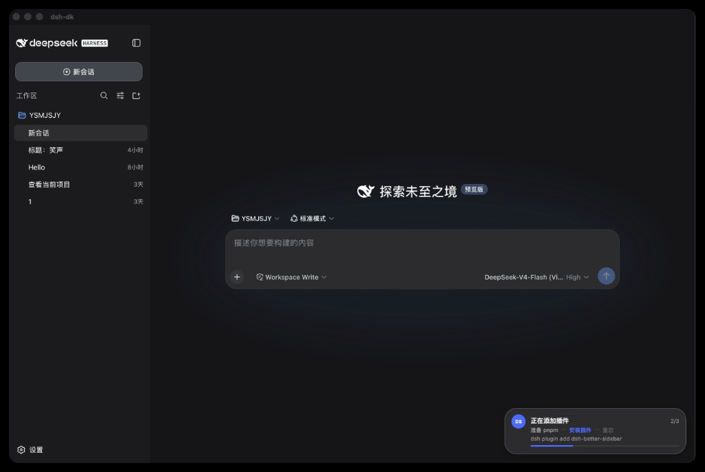Image resolution: width=705 pixels, height=472 pixels.
Task: Add a new workspace folder icon
Action: (x=136, y=95)
